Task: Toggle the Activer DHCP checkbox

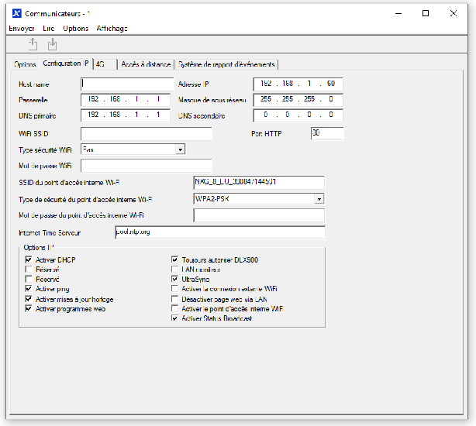Action: [29, 259]
